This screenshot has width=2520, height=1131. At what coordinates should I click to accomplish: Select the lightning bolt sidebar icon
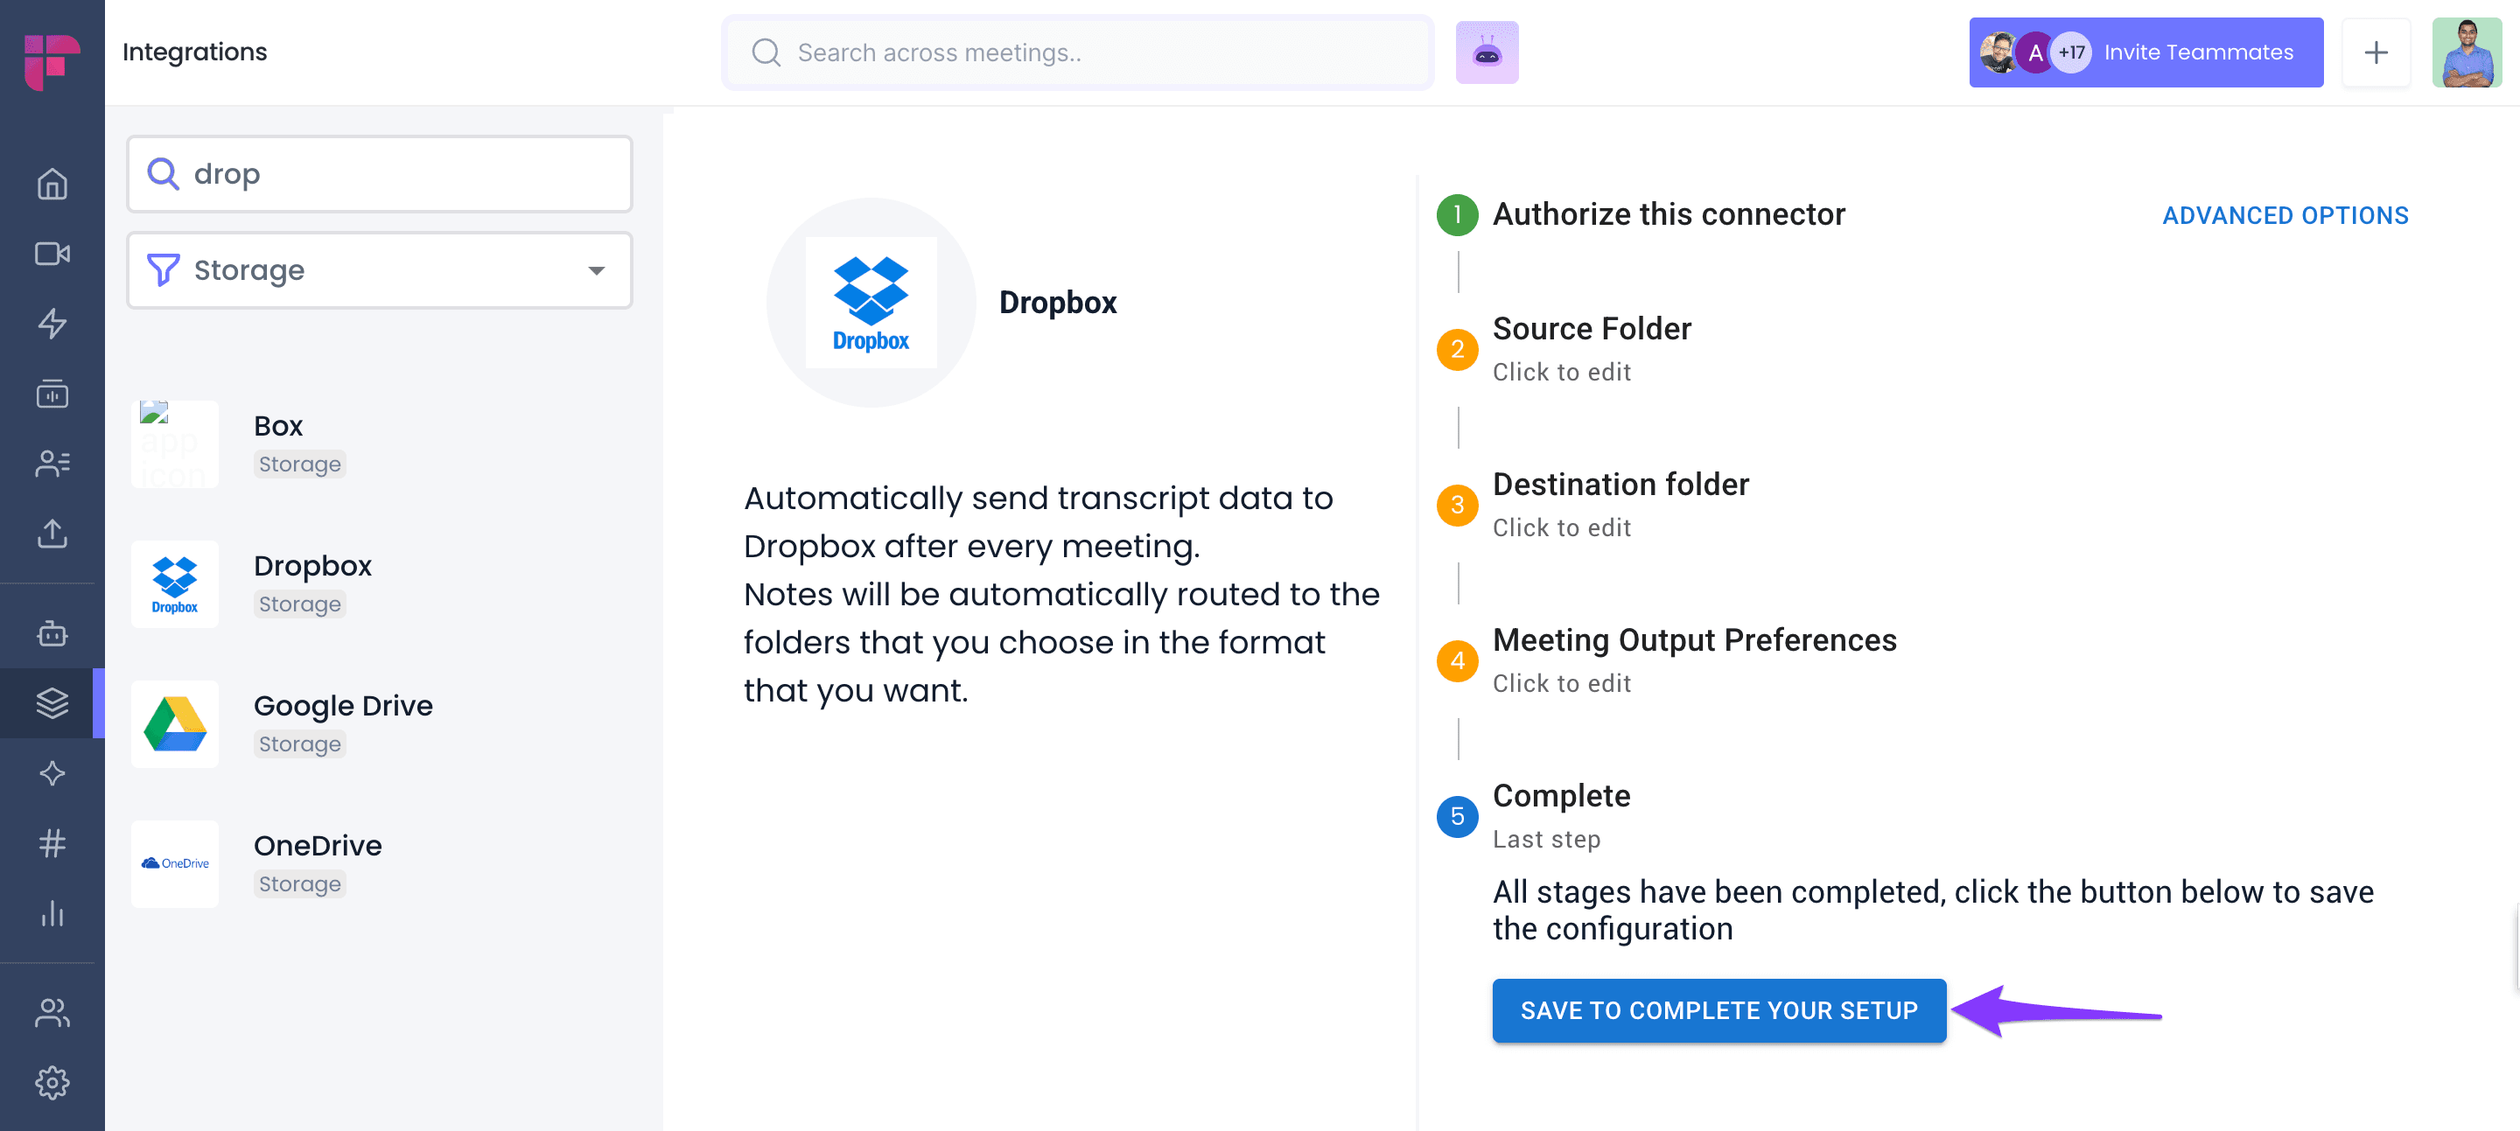tap(52, 324)
